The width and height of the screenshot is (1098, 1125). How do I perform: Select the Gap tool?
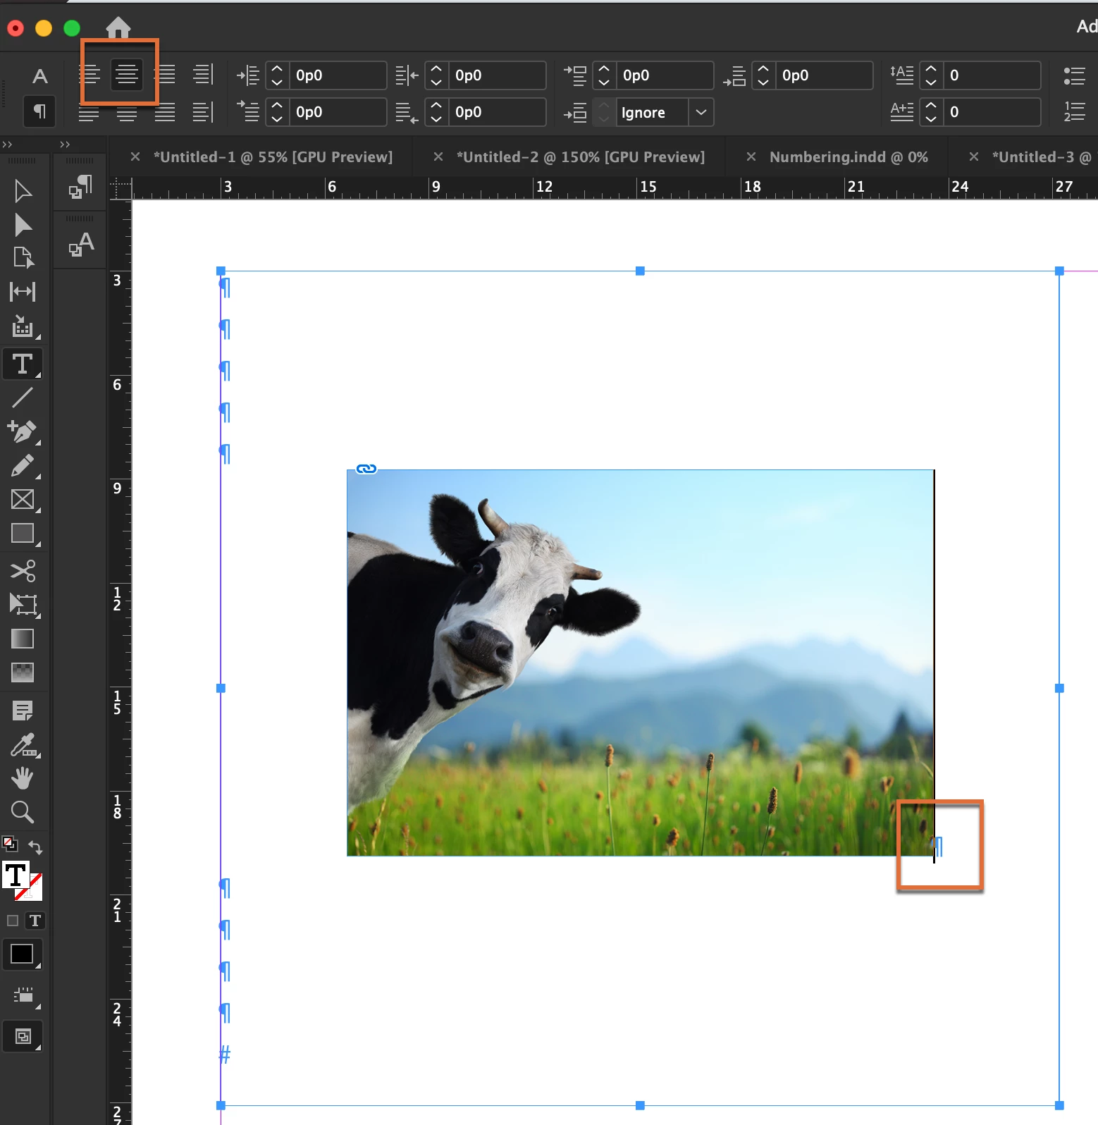click(x=23, y=291)
